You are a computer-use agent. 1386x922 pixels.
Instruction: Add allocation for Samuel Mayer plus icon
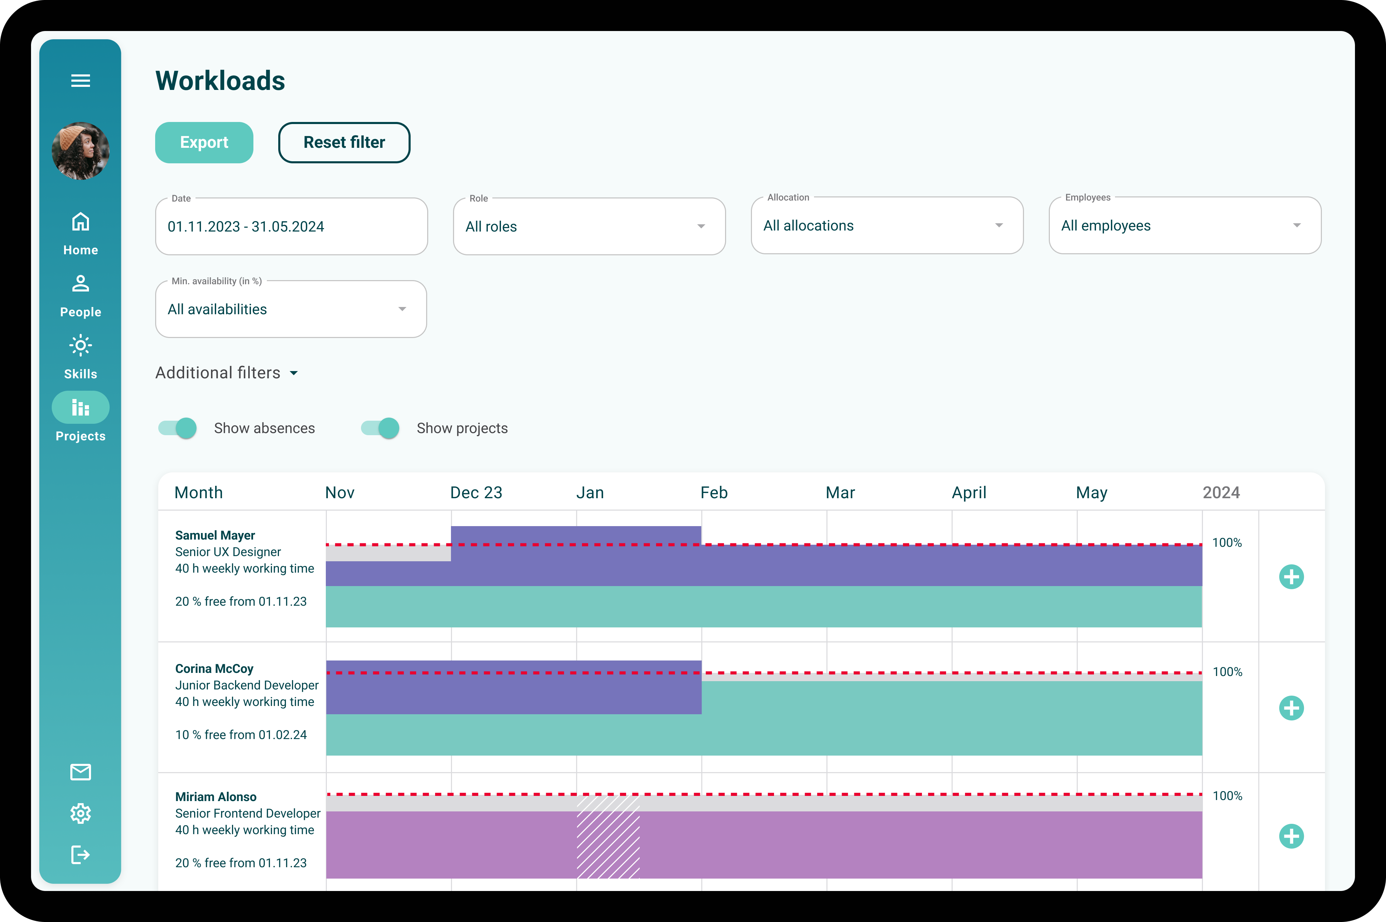point(1291,577)
